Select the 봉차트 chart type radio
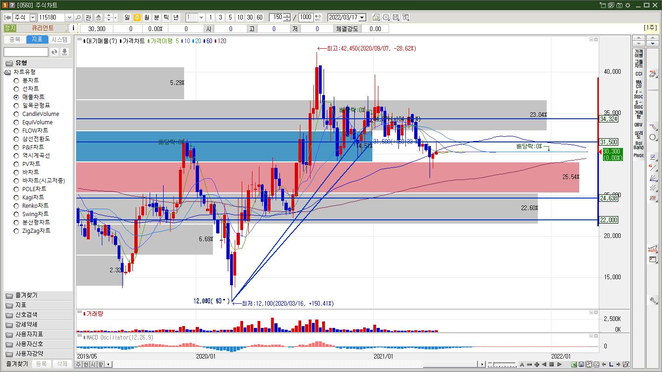The height and width of the screenshot is (372, 662). point(16,81)
